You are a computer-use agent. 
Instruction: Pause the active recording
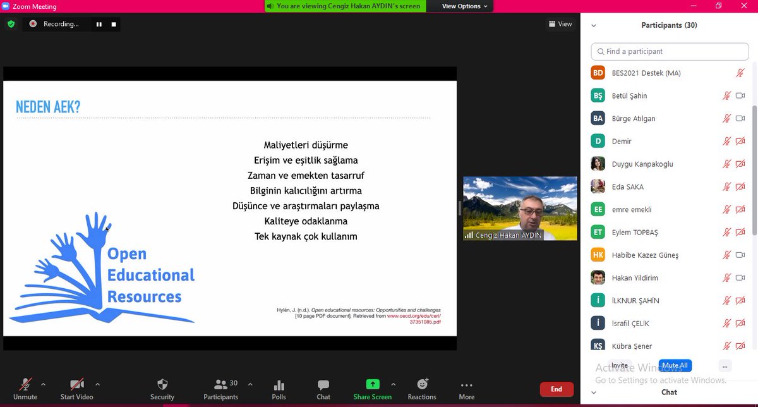(x=99, y=24)
